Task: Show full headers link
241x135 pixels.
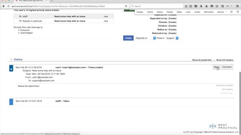Action: coord(225,60)
